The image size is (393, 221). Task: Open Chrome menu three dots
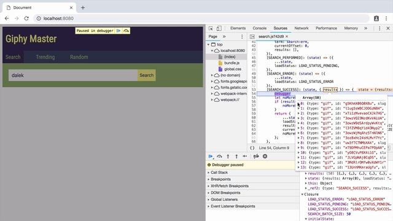click(x=386, y=18)
